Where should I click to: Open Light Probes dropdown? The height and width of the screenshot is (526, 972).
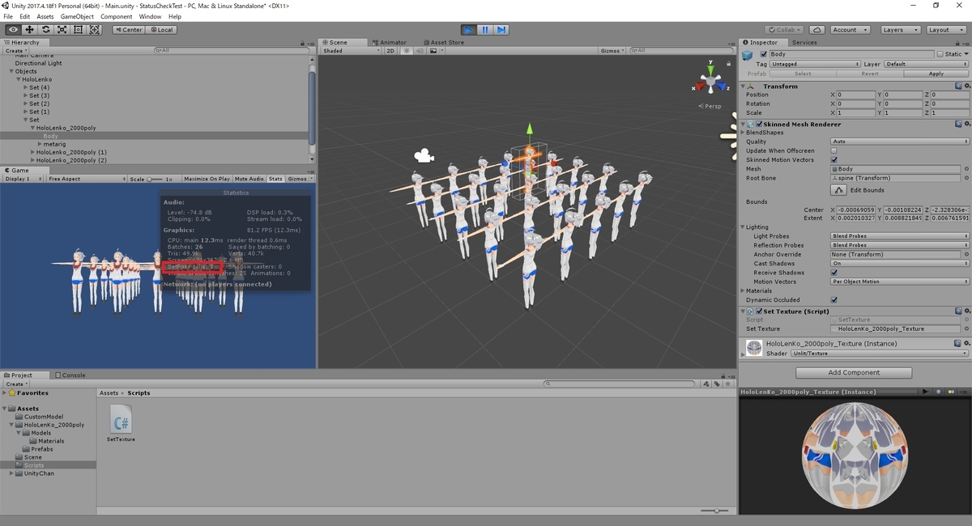[x=900, y=235]
